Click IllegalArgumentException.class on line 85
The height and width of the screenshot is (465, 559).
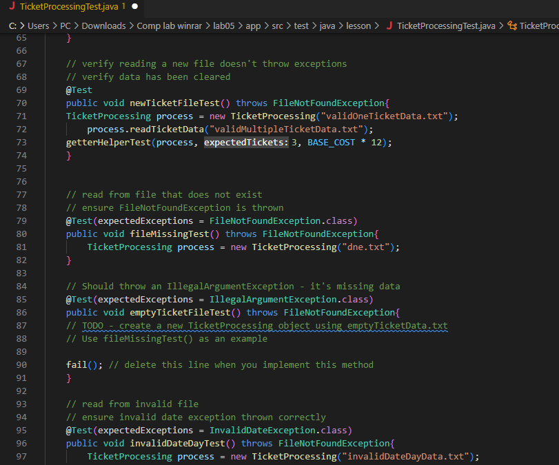coord(288,299)
